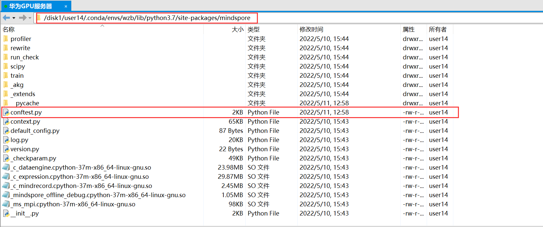Open the back history dropdown arrow
The height and width of the screenshot is (227, 543).
click(x=14, y=18)
